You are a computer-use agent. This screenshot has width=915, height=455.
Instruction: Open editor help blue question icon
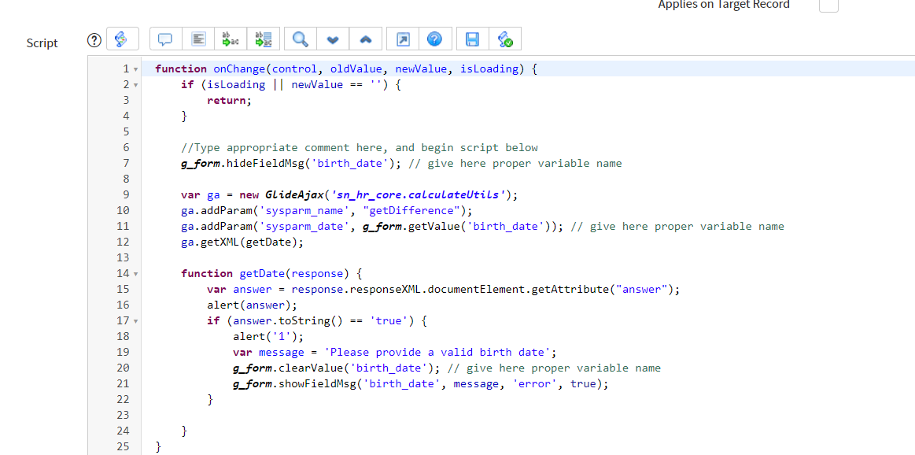coord(435,39)
